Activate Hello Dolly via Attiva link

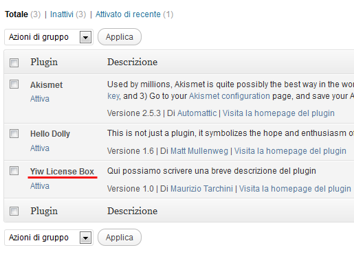(x=40, y=148)
